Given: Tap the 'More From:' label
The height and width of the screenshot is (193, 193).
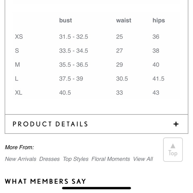Looking at the screenshot, I should pos(19,147).
